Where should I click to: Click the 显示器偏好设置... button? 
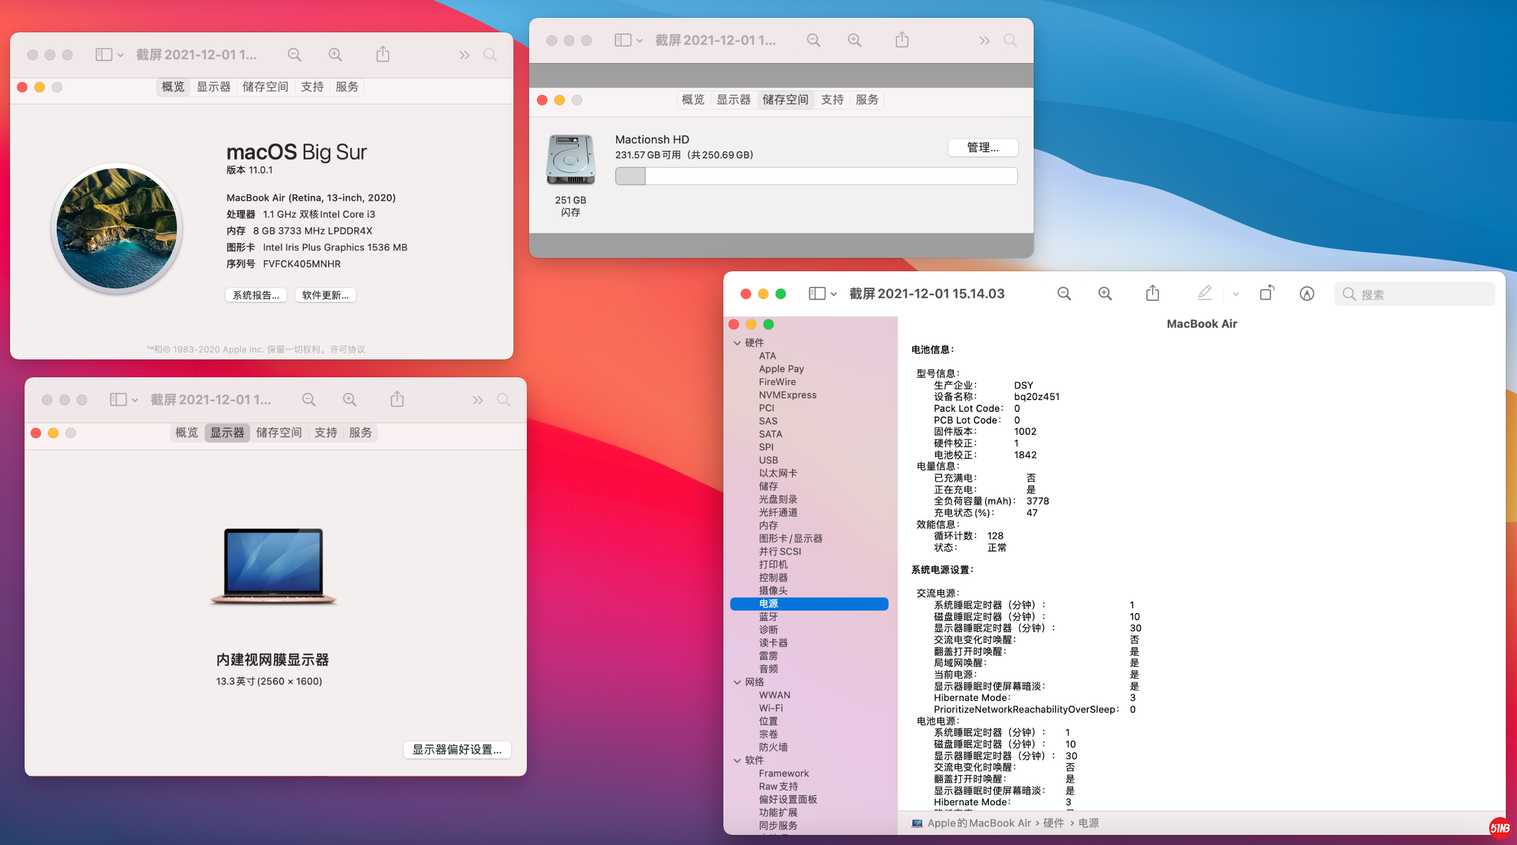pyautogui.click(x=457, y=750)
